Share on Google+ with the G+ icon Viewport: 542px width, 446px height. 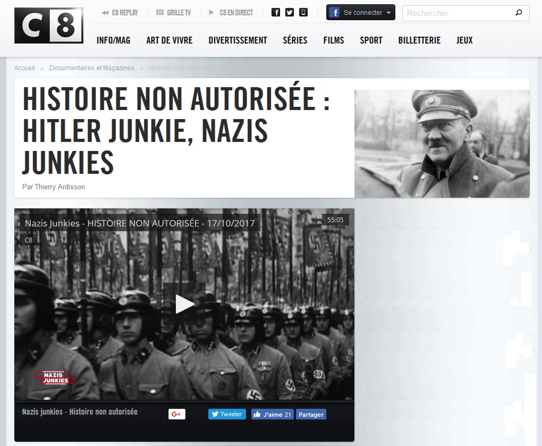click(x=176, y=414)
